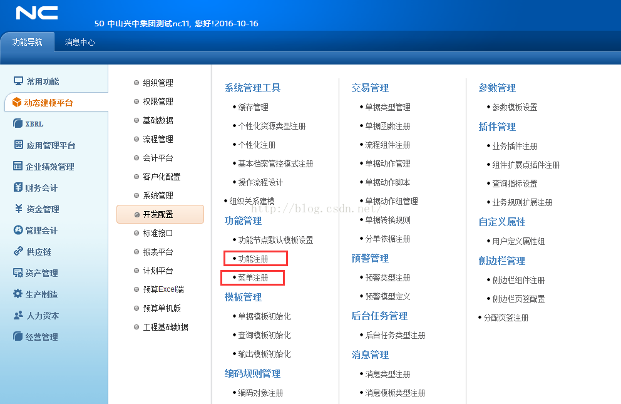This screenshot has width=621, height=404.
Task: Click the 供应链 chain link icon
Action: (x=18, y=251)
